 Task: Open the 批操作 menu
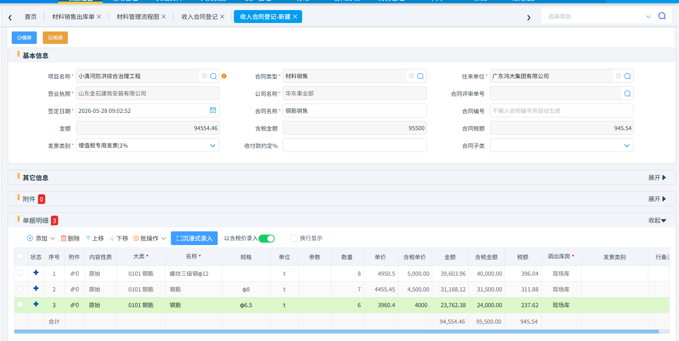tap(149, 239)
